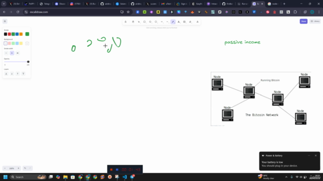Open File Explorer from taskbar
Viewport: 323px width, 181px height.
click(x=65, y=177)
